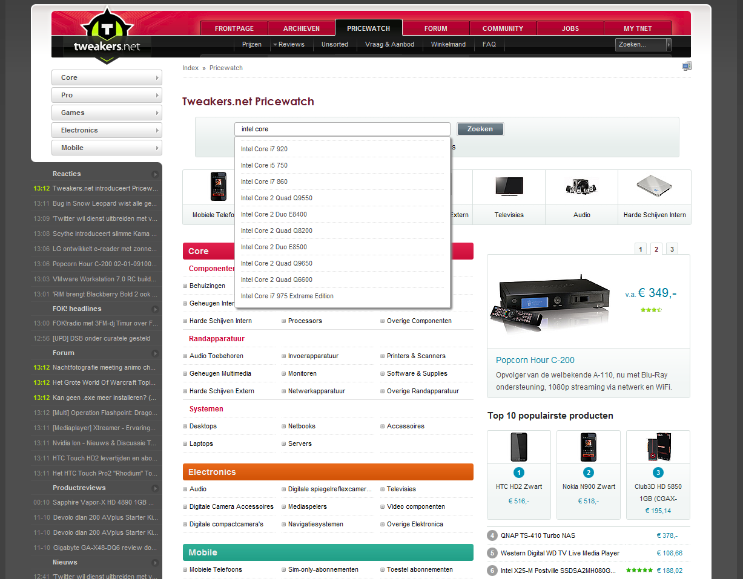Switch to the COMMUNITY tab

(x=503, y=28)
